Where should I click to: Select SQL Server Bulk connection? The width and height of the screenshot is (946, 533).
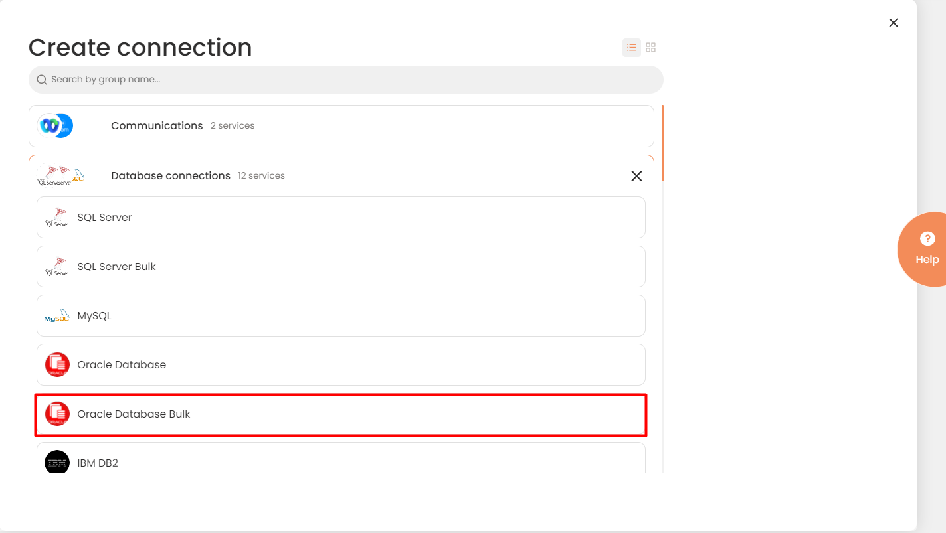341,266
